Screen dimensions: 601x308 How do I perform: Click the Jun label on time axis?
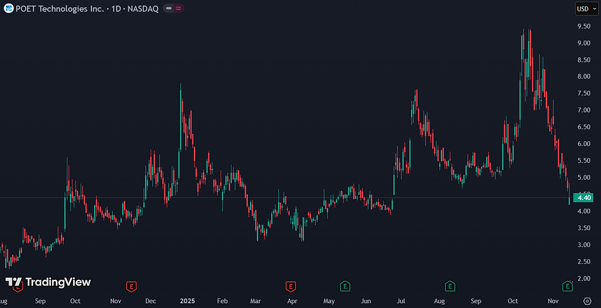tap(366, 301)
